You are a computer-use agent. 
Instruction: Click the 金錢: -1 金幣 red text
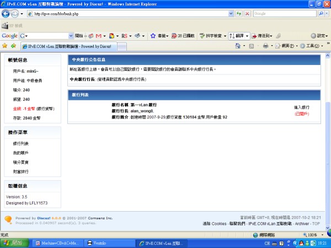[24, 109]
